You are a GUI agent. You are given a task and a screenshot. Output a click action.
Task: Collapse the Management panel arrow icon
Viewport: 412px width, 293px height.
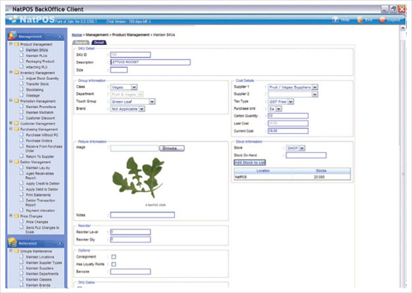[x=60, y=37]
